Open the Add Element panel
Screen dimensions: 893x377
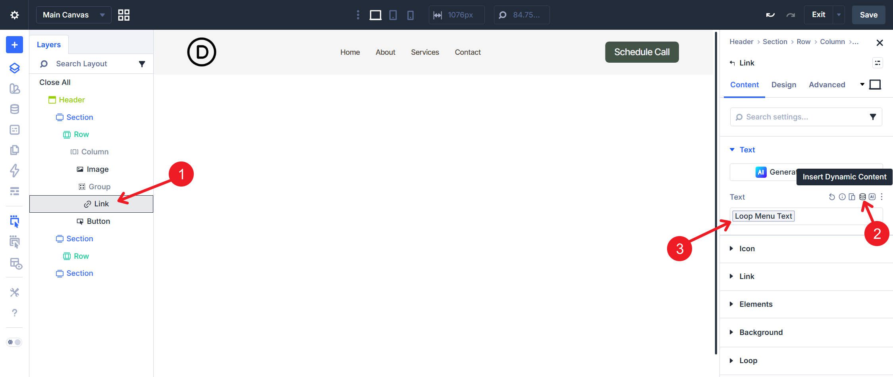[14, 44]
